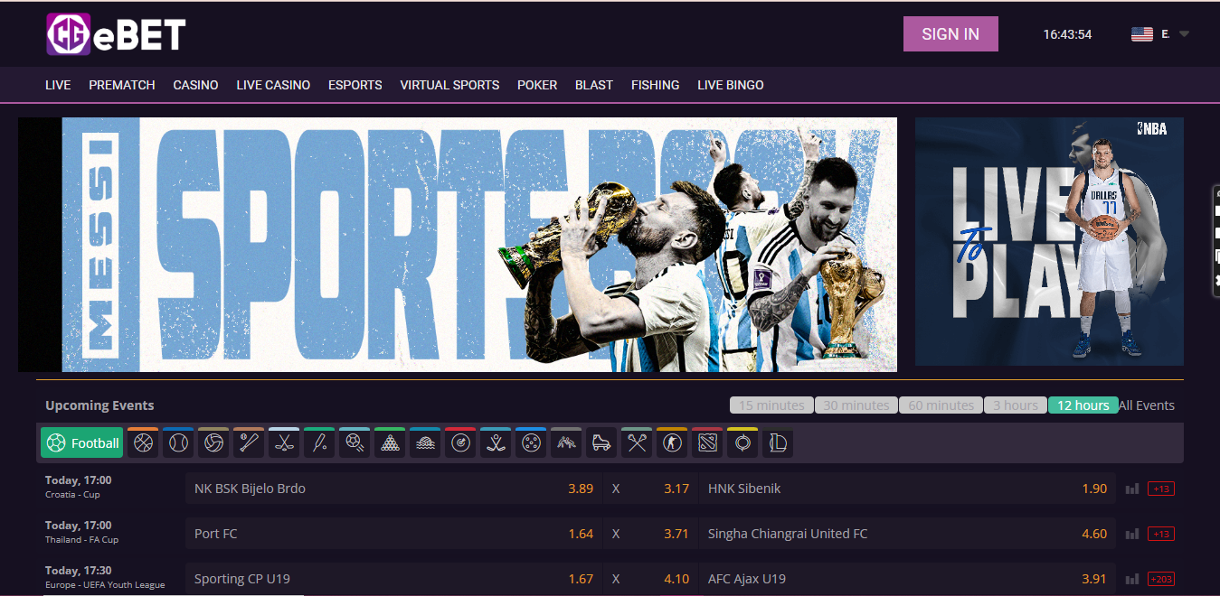Image resolution: width=1220 pixels, height=596 pixels.
Task: Filter upcoming events to 15 minutes
Action: coord(771,405)
